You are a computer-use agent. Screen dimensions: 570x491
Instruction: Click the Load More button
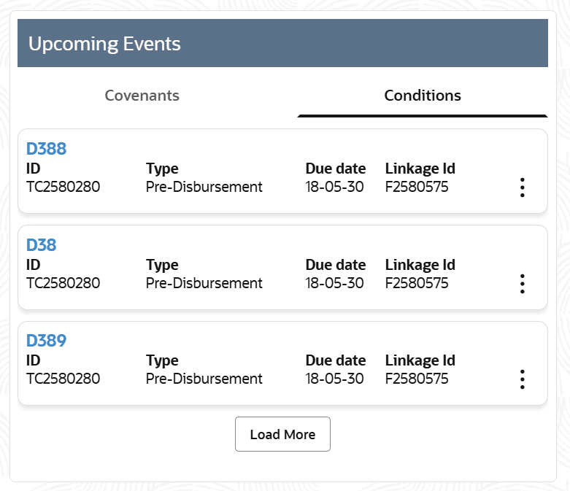282,434
